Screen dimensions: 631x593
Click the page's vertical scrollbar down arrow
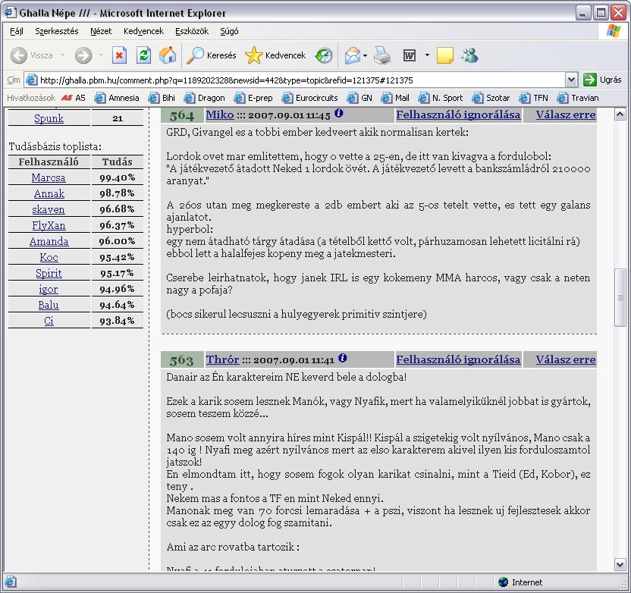[620, 563]
